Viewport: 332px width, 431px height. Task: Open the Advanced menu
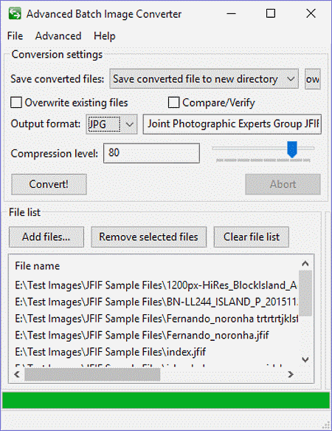coord(58,36)
